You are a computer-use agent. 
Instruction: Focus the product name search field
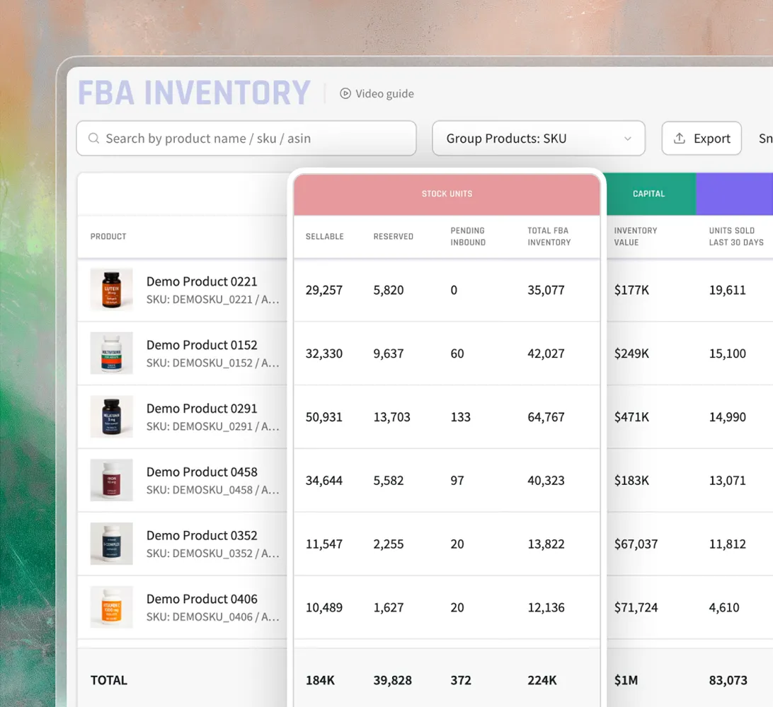point(246,139)
